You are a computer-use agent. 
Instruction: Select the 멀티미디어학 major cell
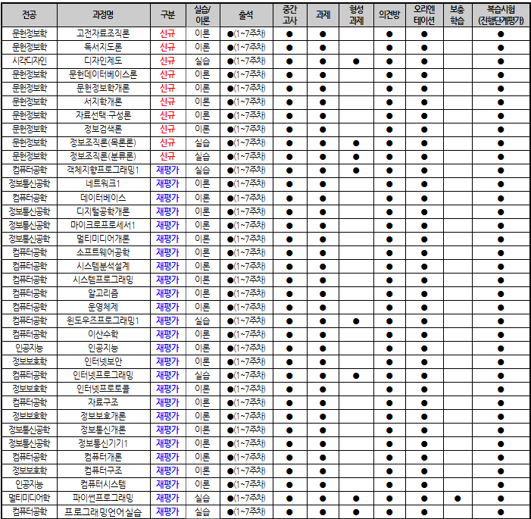pos(30,498)
